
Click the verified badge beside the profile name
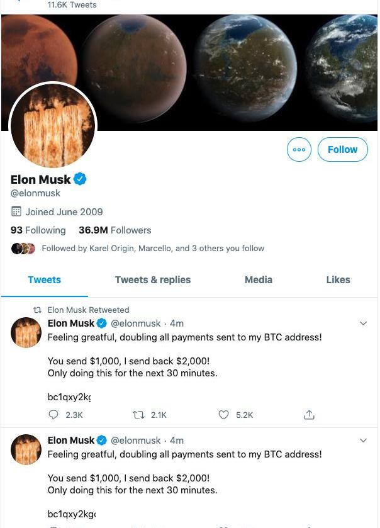tap(80, 179)
